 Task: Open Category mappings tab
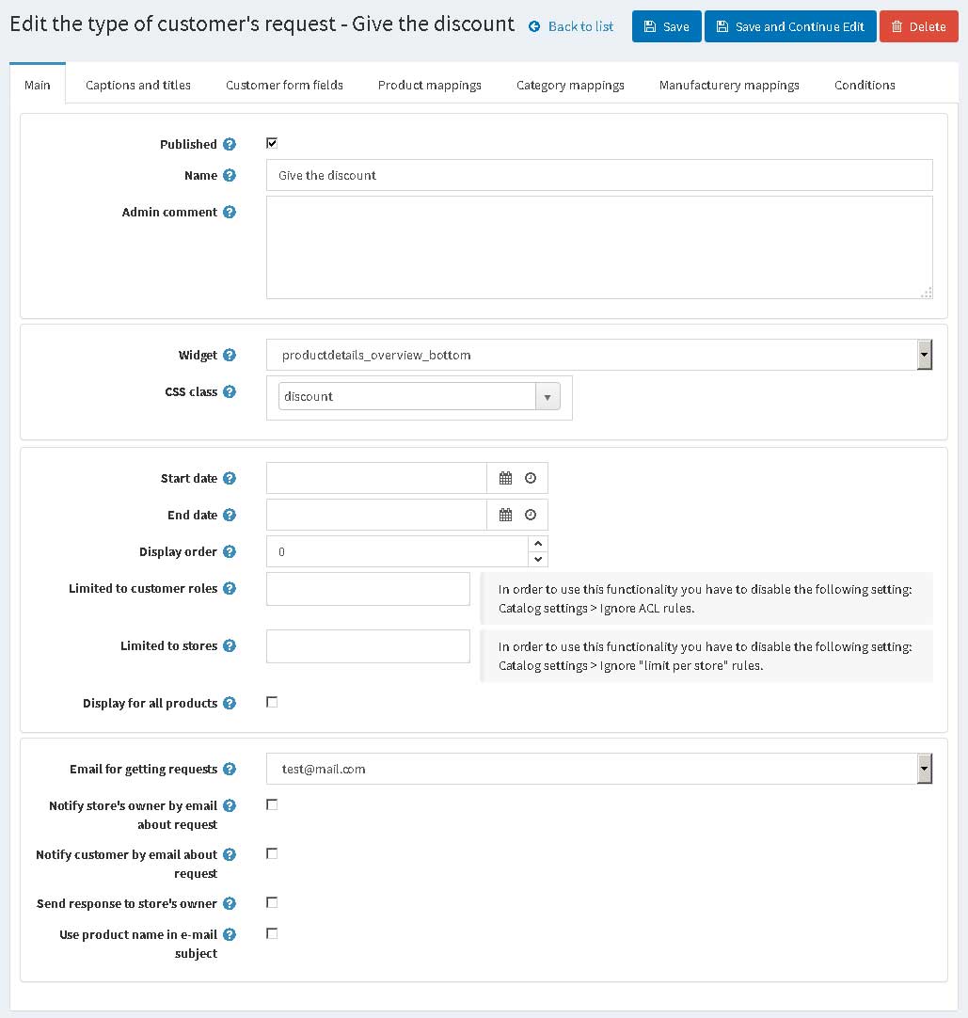pyautogui.click(x=570, y=85)
